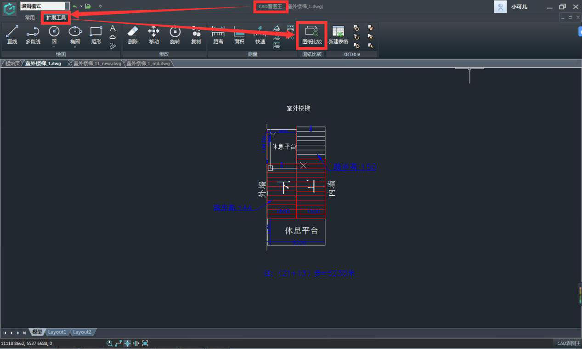Screen dimensions: 582x349
Task: Use the 旋转 rotate tool
Action: [x=175, y=35]
